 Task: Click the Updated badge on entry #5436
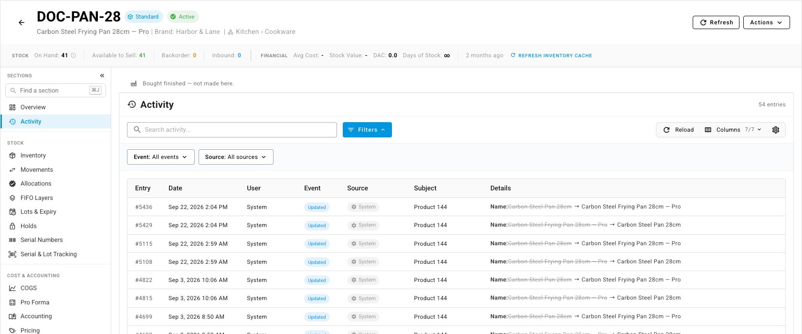tap(317, 207)
